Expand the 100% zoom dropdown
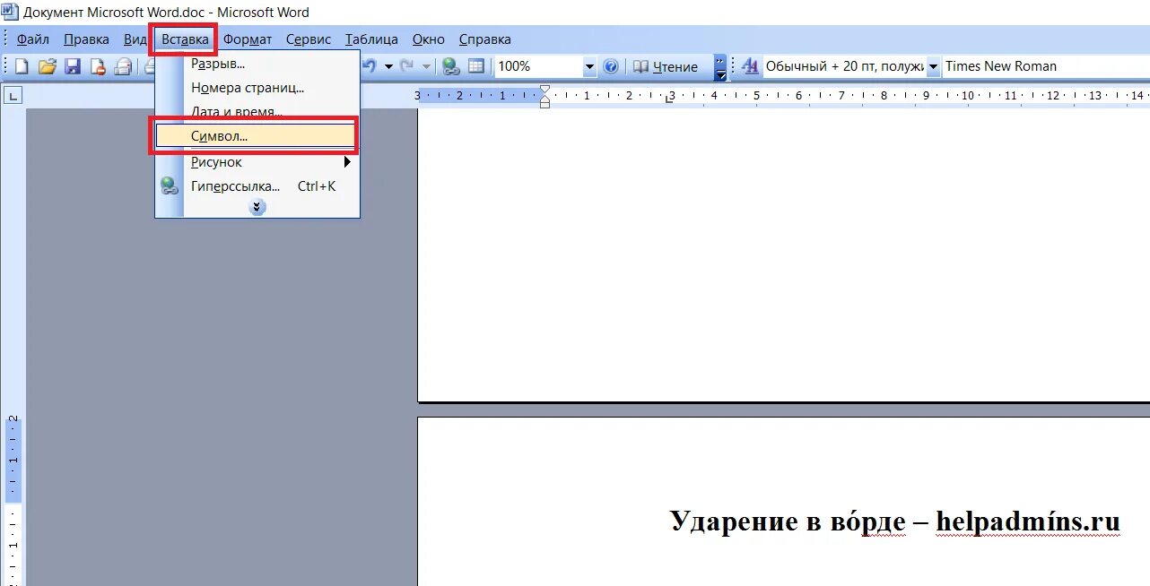This screenshot has height=586, width=1150. click(x=589, y=66)
